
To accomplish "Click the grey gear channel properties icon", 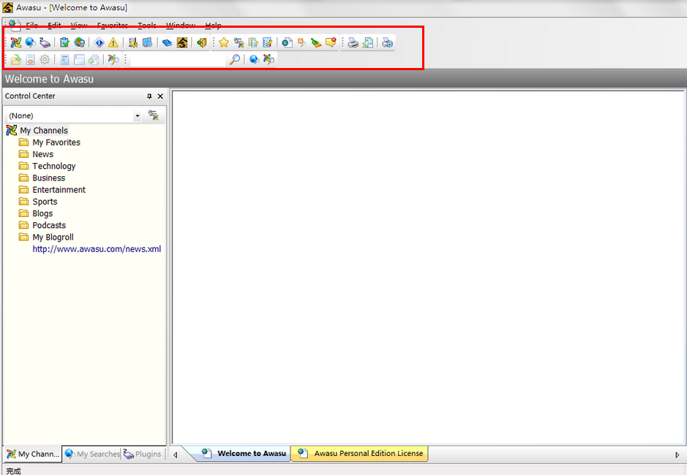I will pyautogui.click(x=45, y=59).
